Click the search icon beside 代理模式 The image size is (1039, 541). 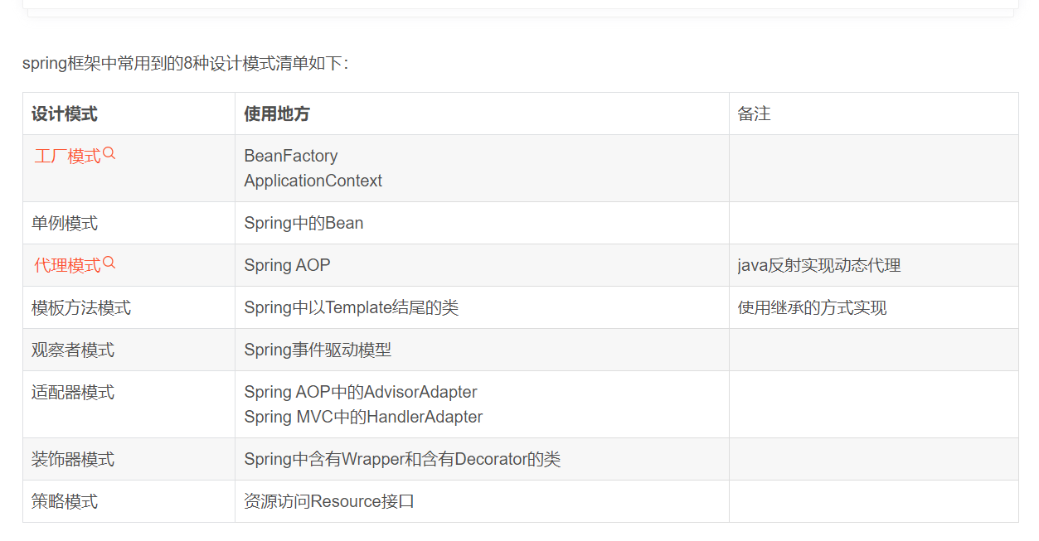109,263
